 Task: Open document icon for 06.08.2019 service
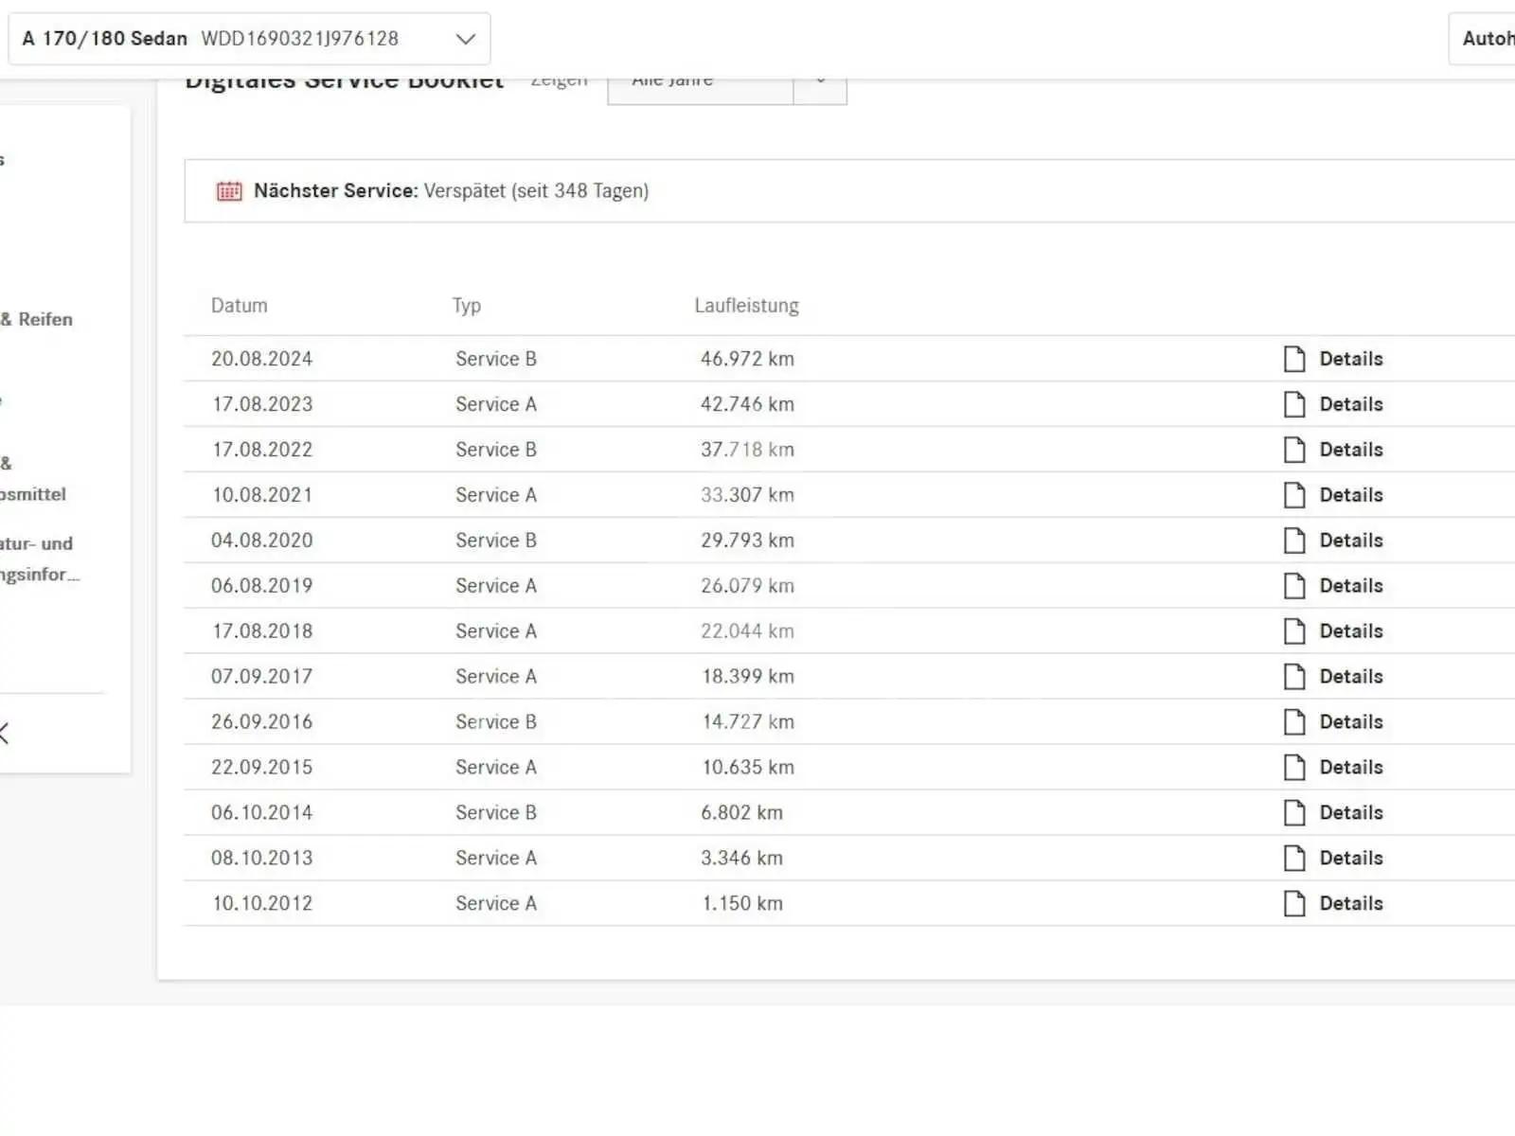(x=1294, y=586)
